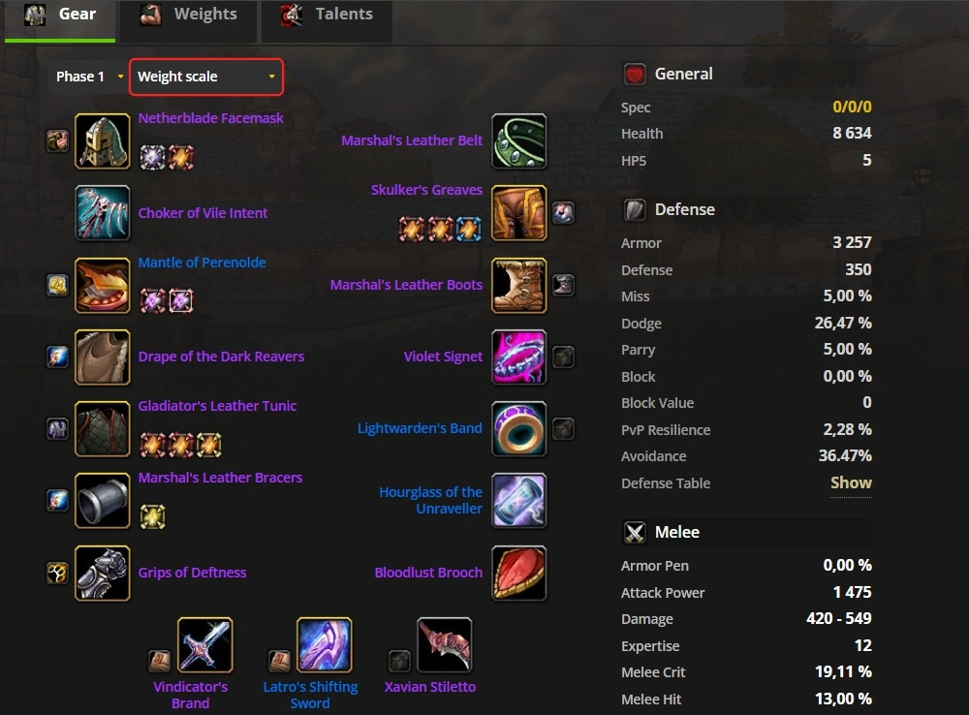Switch to the Weights tab
969x715 pixels.
click(x=189, y=15)
